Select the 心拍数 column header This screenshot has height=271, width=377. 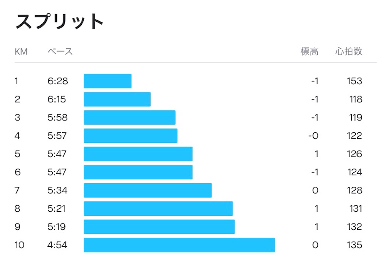[x=349, y=52]
